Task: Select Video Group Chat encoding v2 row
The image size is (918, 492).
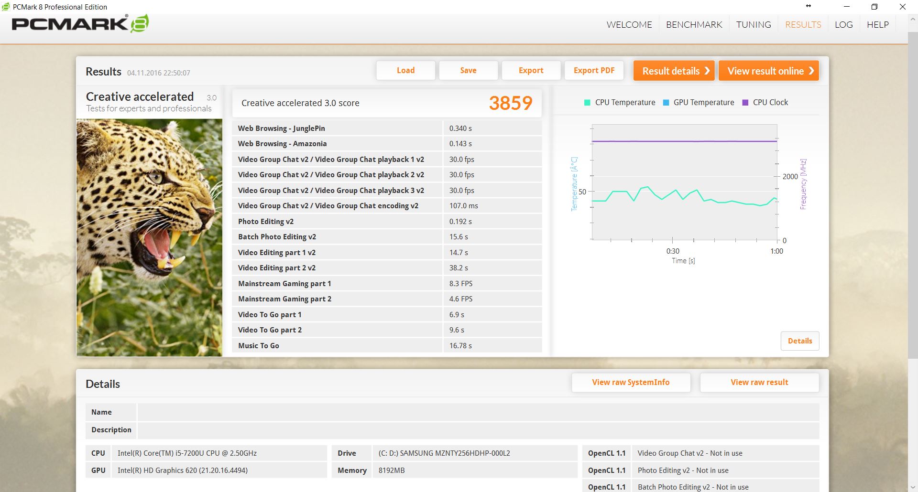Action: pos(387,206)
